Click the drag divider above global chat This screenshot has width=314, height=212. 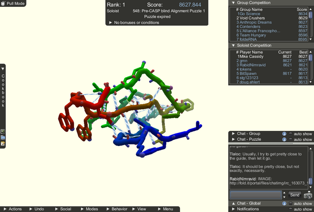pyautogui.click(x=271, y=143)
